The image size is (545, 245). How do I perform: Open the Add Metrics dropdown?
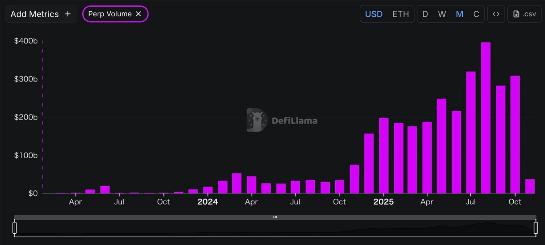coord(41,14)
